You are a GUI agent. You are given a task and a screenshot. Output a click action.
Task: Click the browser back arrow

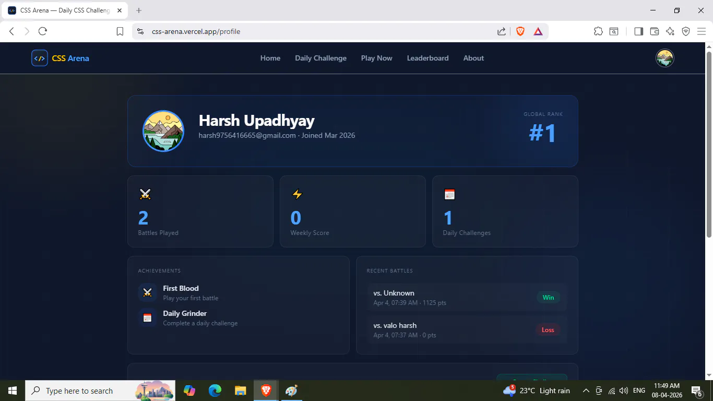click(x=12, y=31)
